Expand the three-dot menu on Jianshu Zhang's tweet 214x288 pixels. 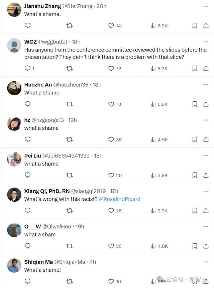pyautogui.click(x=206, y=6)
